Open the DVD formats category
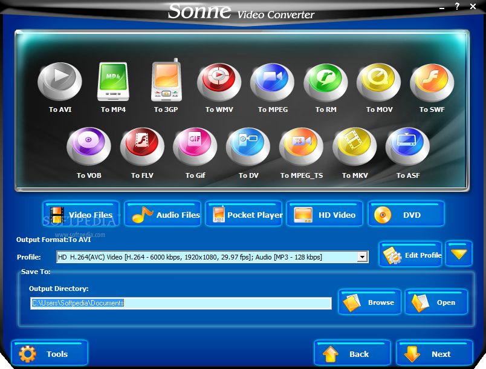The height and width of the screenshot is (369, 486). click(406, 214)
